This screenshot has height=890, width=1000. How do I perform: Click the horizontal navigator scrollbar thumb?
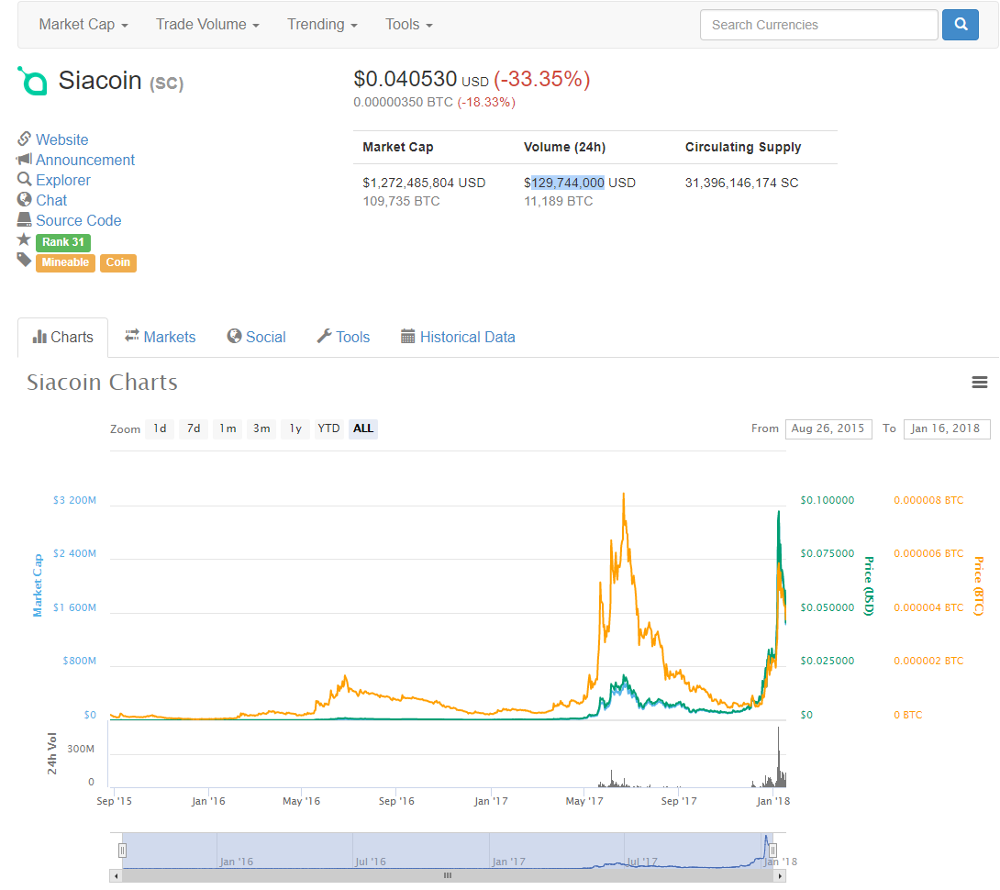tap(448, 876)
